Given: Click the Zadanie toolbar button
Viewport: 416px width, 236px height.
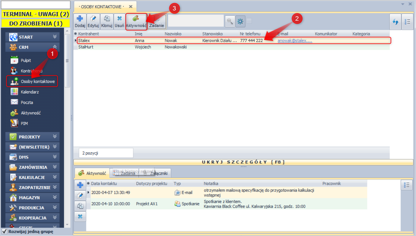Looking at the screenshot, I should pyautogui.click(x=157, y=22).
